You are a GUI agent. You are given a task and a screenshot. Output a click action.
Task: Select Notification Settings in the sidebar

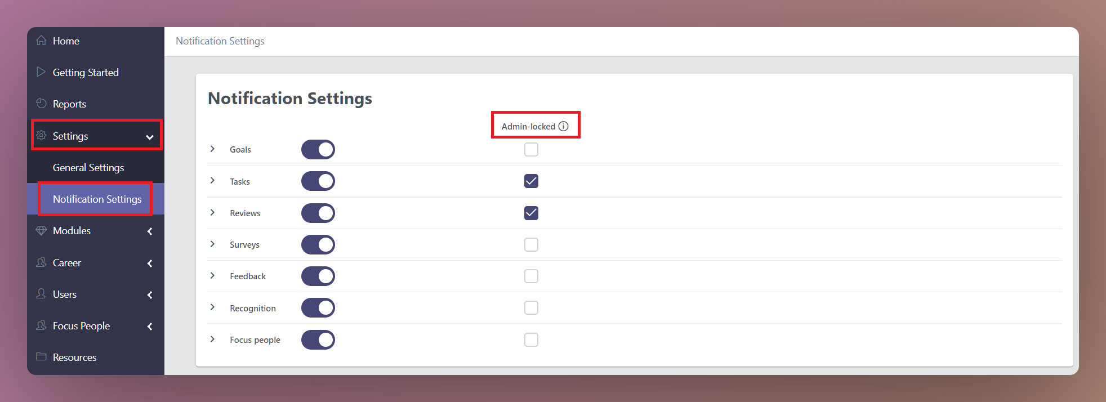[x=96, y=199]
